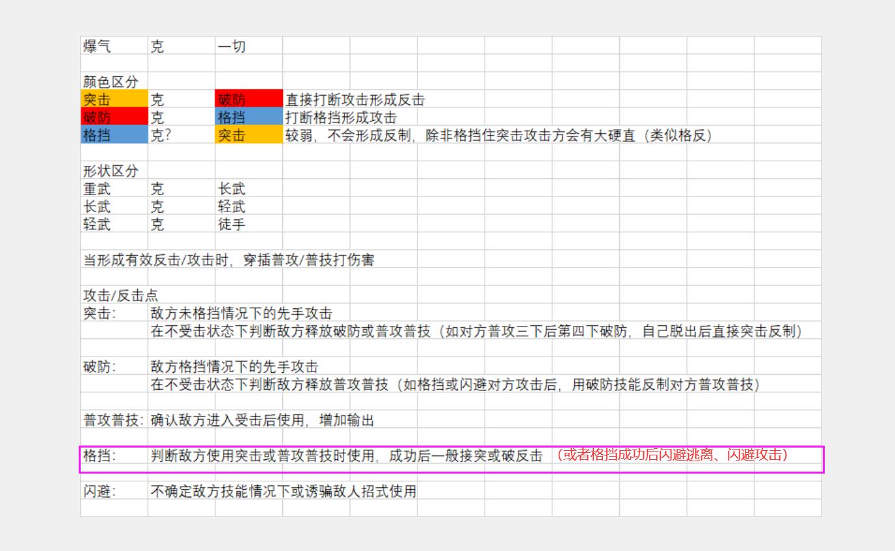Viewport: 895px width, 551px height.
Task: Click the 打断格挡形成攻击 cell
Action: coord(341,117)
